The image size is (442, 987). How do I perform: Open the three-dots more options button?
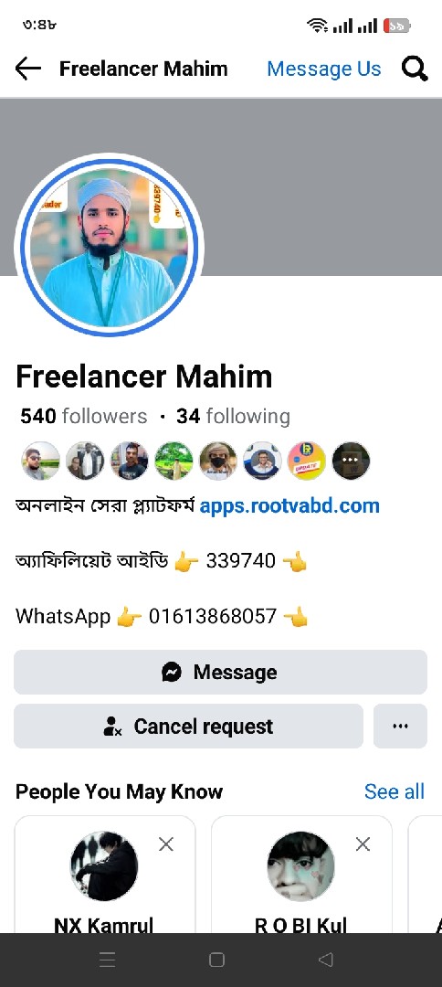(x=401, y=726)
